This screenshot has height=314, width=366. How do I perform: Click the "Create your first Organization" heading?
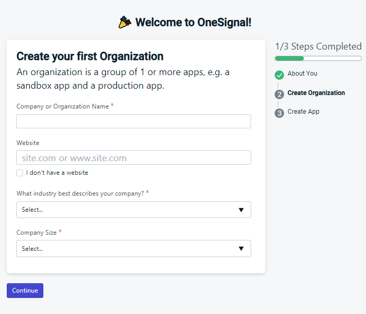90,56
